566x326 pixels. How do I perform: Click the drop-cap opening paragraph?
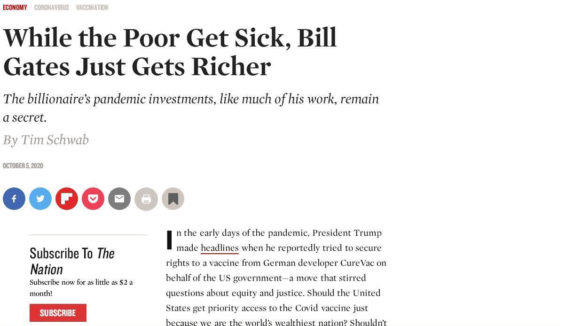coord(276,278)
